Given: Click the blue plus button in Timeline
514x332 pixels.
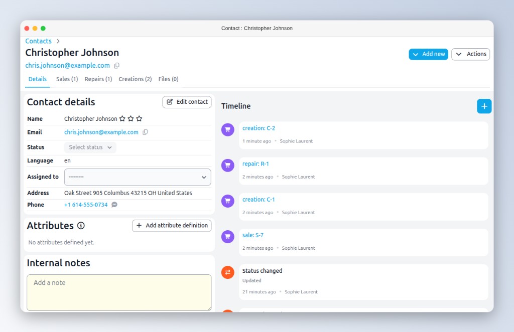Looking at the screenshot, I should [484, 106].
